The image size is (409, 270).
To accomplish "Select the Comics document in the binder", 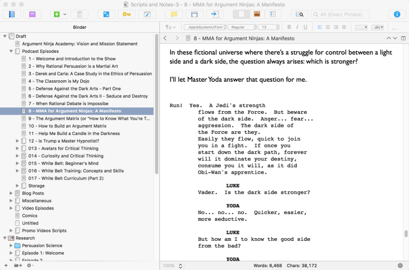I will (30, 216).
